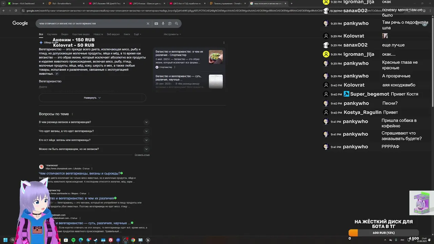Switch to the Картинки search tab
434x244 pixels.
[52, 34]
